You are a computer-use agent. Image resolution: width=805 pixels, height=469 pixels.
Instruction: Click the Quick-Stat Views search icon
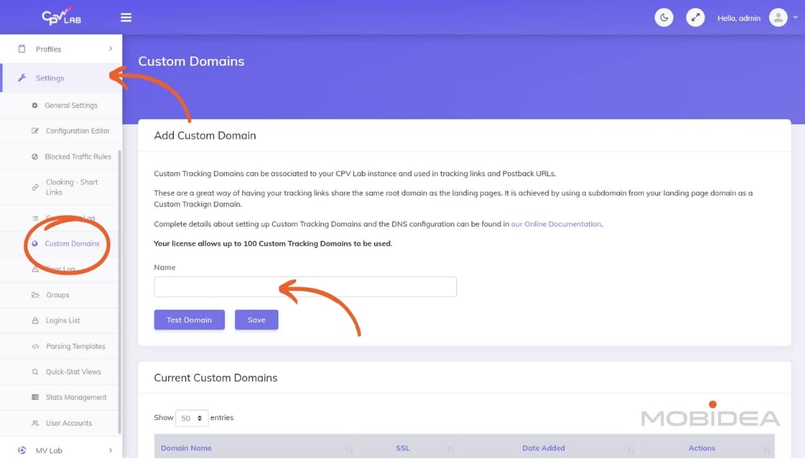point(36,373)
